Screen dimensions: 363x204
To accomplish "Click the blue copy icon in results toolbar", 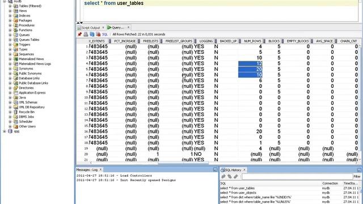I will coord(92,34).
